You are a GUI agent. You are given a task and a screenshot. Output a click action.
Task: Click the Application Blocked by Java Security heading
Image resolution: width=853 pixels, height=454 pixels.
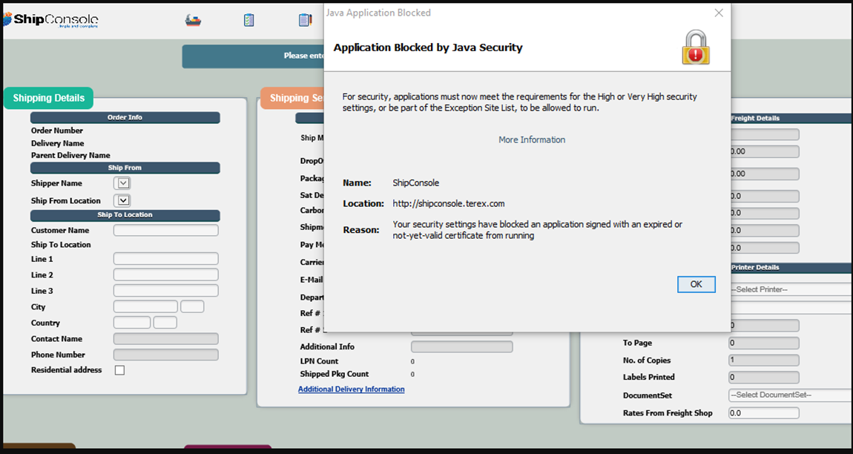428,48
